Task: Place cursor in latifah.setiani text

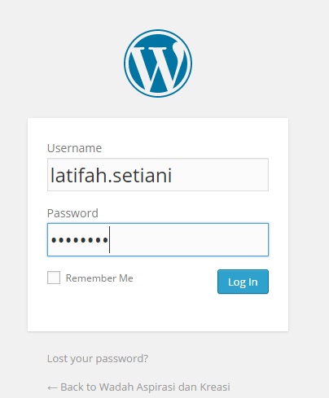Action: point(111,175)
